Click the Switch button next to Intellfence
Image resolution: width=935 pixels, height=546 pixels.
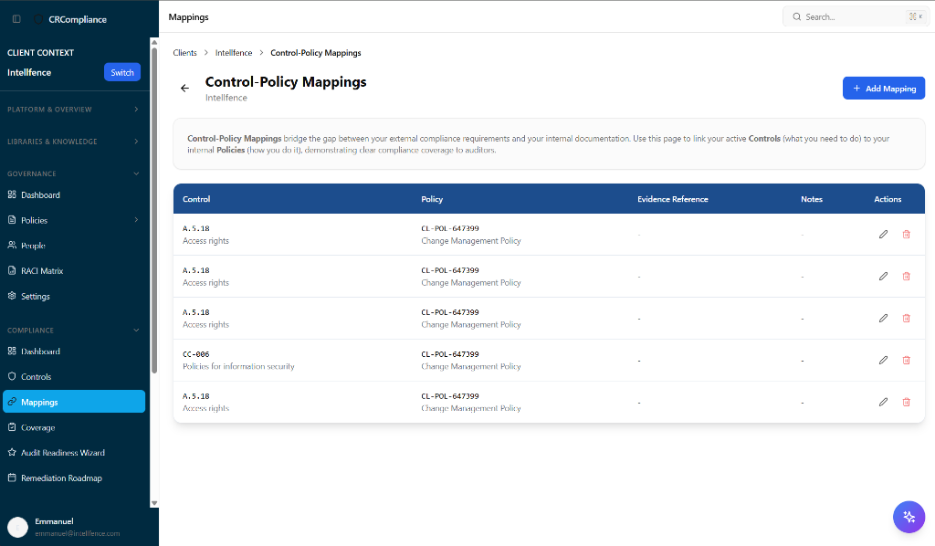pyautogui.click(x=121, y=72)
